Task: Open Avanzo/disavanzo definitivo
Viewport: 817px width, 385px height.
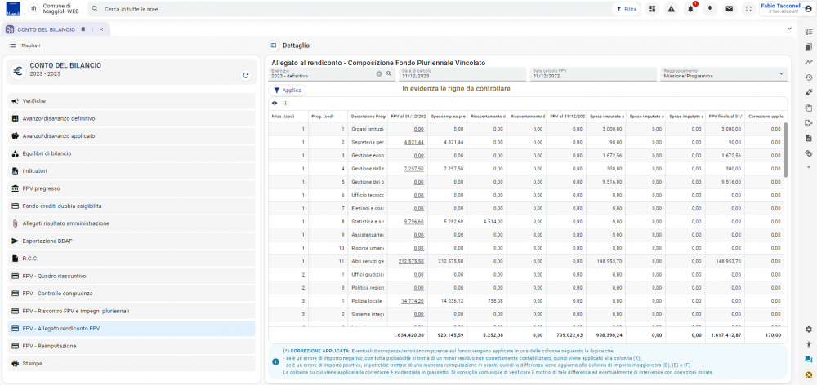Action: 132,118
